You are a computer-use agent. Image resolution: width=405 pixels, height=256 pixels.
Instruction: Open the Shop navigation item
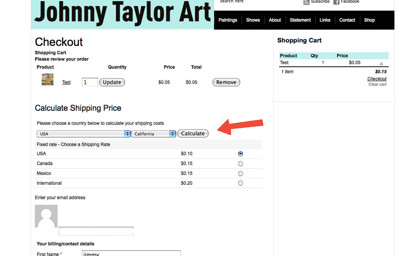[x=369, y=20]
